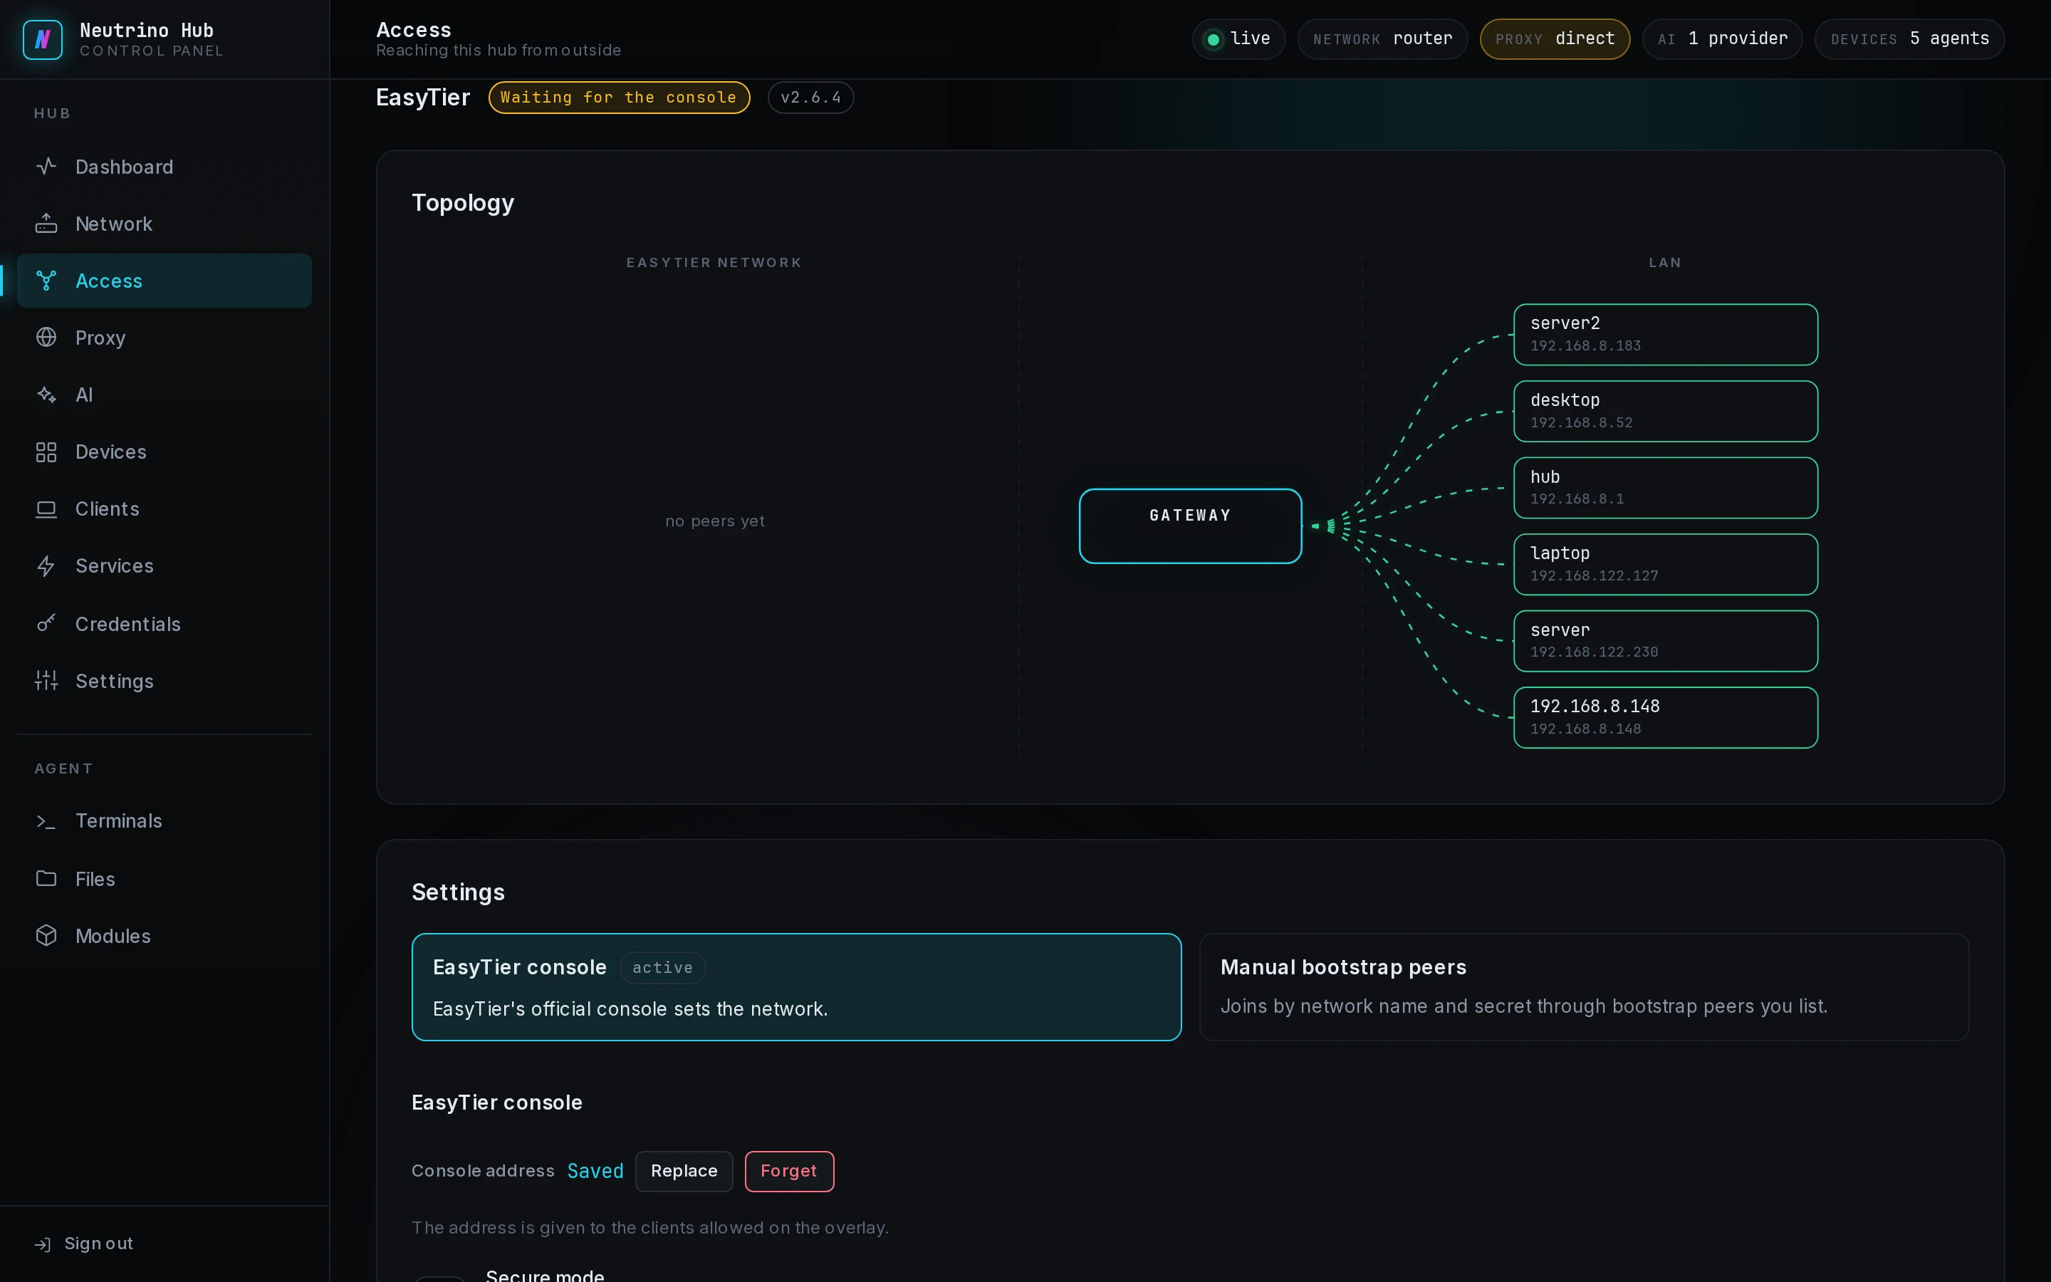The width and height of the screenshot is (2051, 1282).
Task: Click the active badge on EasyTier console
Action: tap(663, 967)
